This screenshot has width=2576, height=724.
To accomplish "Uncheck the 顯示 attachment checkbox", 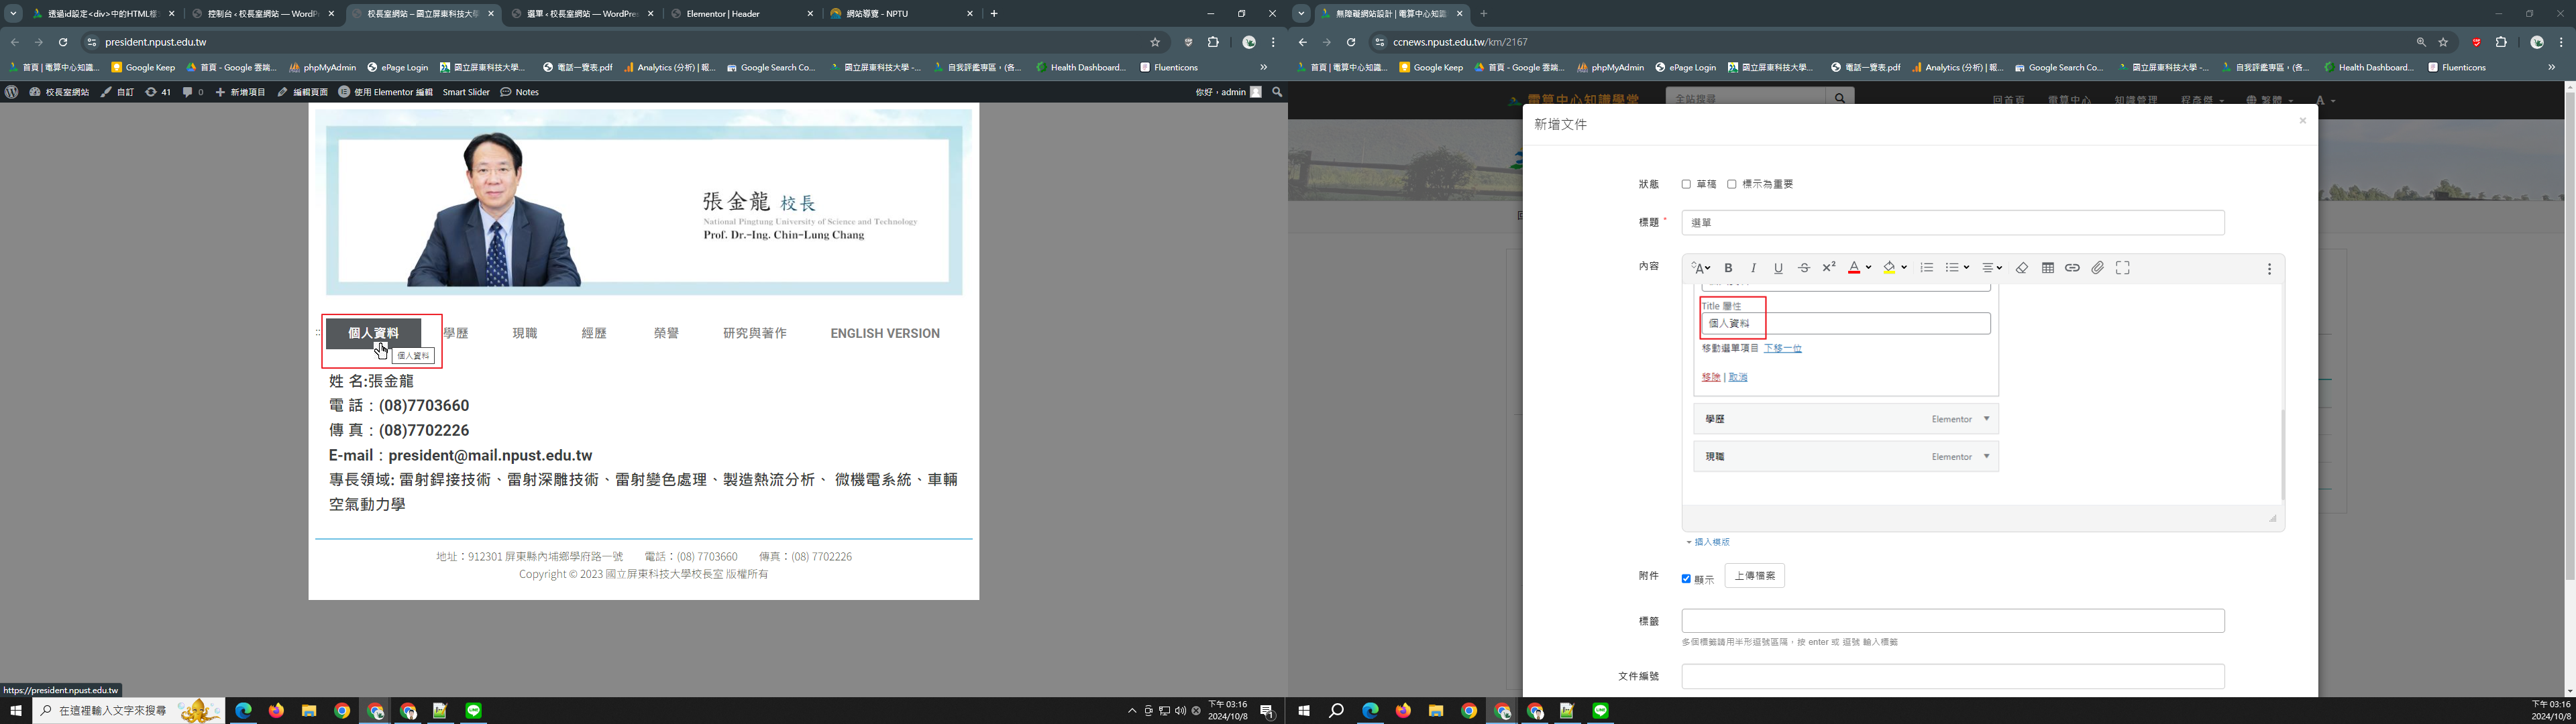I will coord(1686,579).
